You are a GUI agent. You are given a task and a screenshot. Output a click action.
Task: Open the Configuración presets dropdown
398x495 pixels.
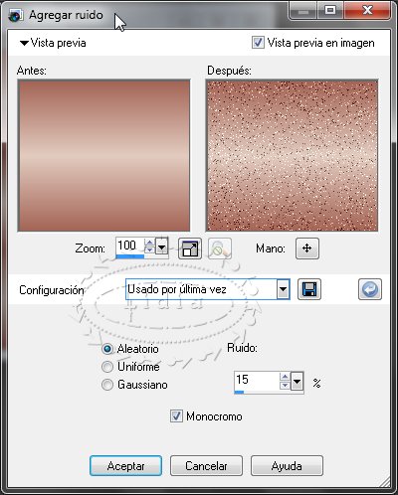pyautogui.click(x=283, y=289)
